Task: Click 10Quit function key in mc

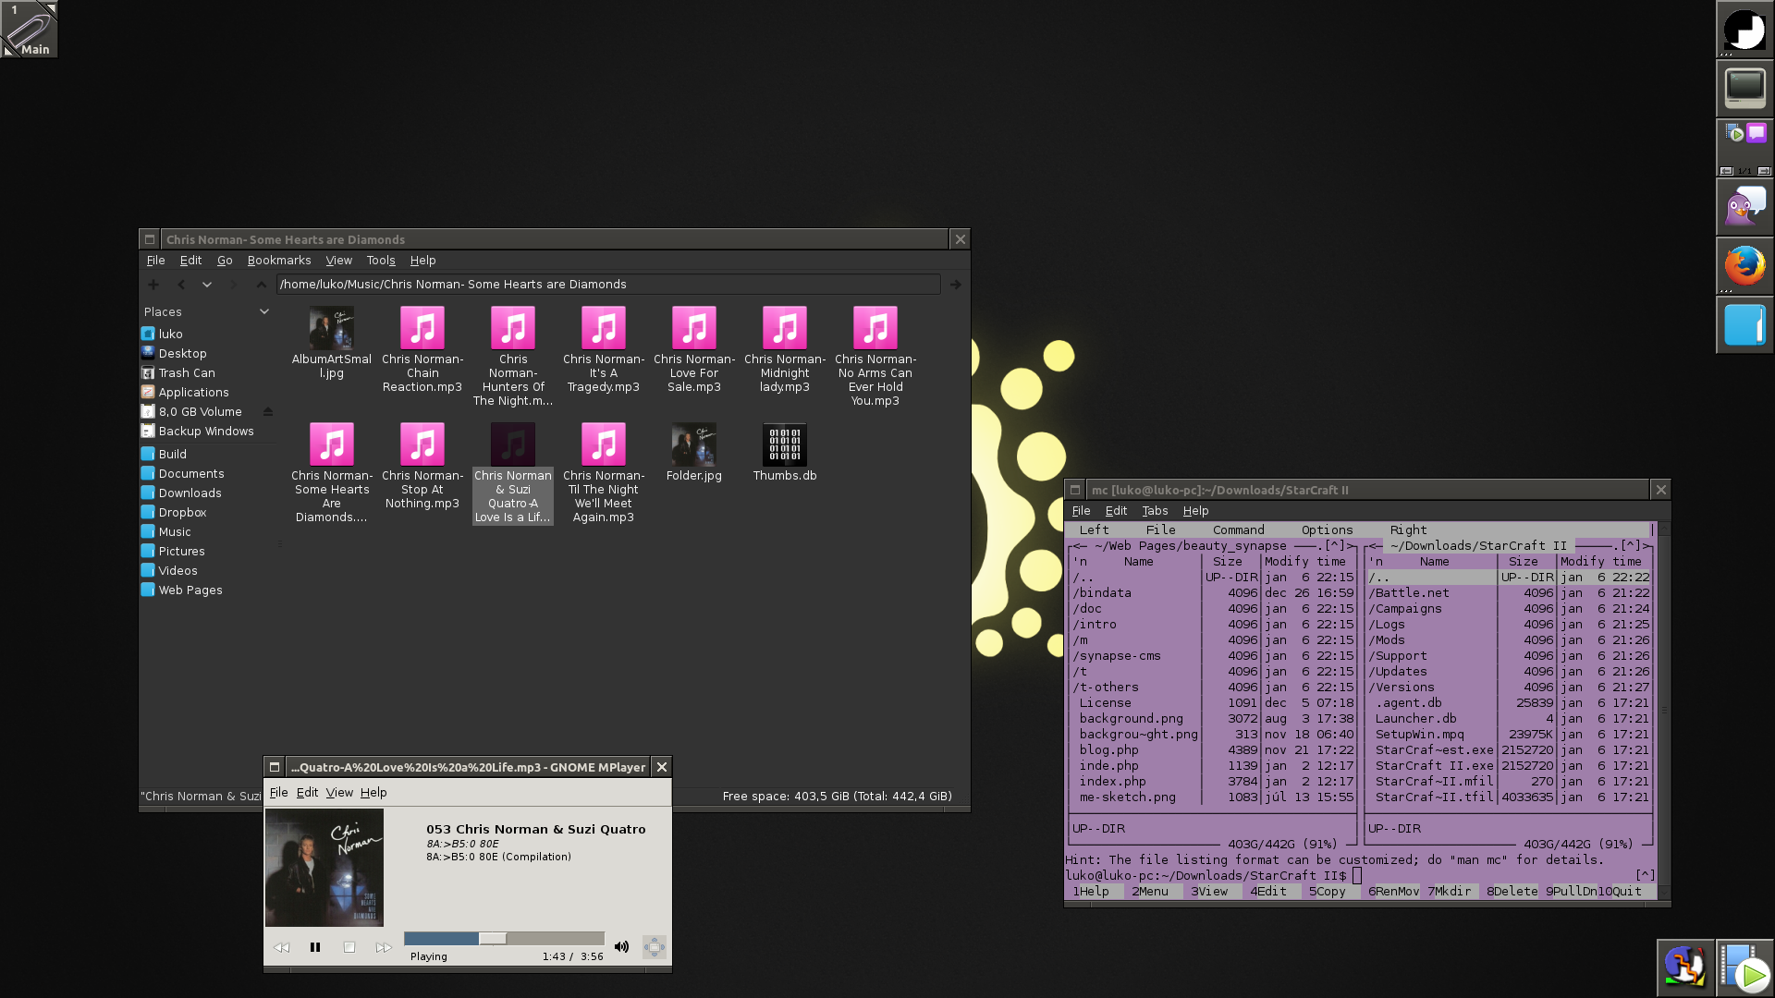Action: tap(1620, 892)
